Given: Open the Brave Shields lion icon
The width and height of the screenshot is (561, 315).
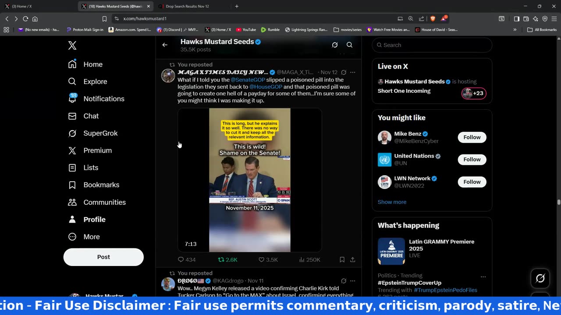Looking at the screenshot, I should pos(433,19).
